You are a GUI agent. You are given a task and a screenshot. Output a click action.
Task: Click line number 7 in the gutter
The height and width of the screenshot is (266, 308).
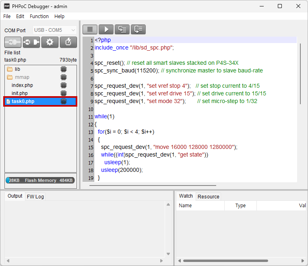(x=92, y=87)
